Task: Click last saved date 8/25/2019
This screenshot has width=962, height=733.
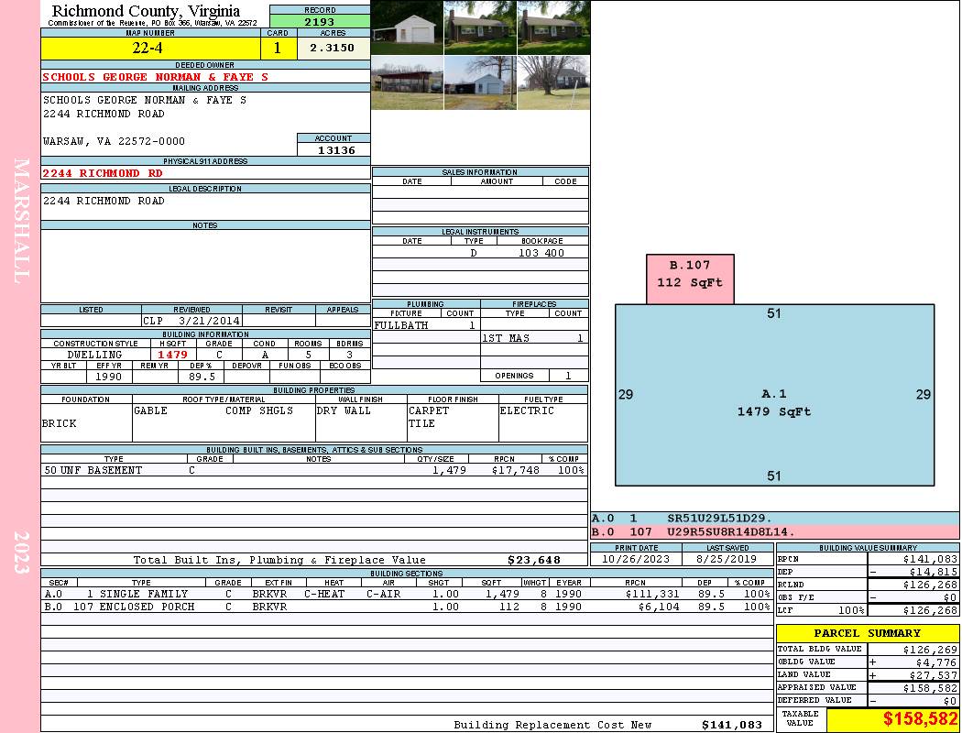Action: pos(727,559)
